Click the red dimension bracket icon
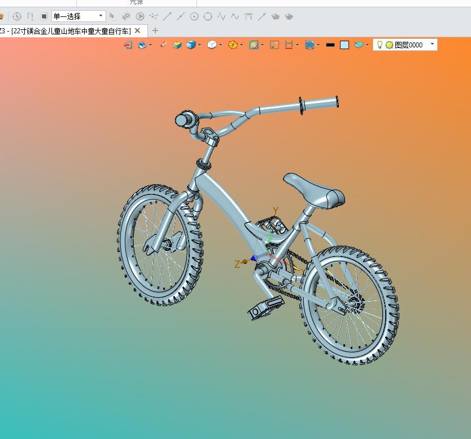Viewport: 471px width, 439px height. coord(289,45)
